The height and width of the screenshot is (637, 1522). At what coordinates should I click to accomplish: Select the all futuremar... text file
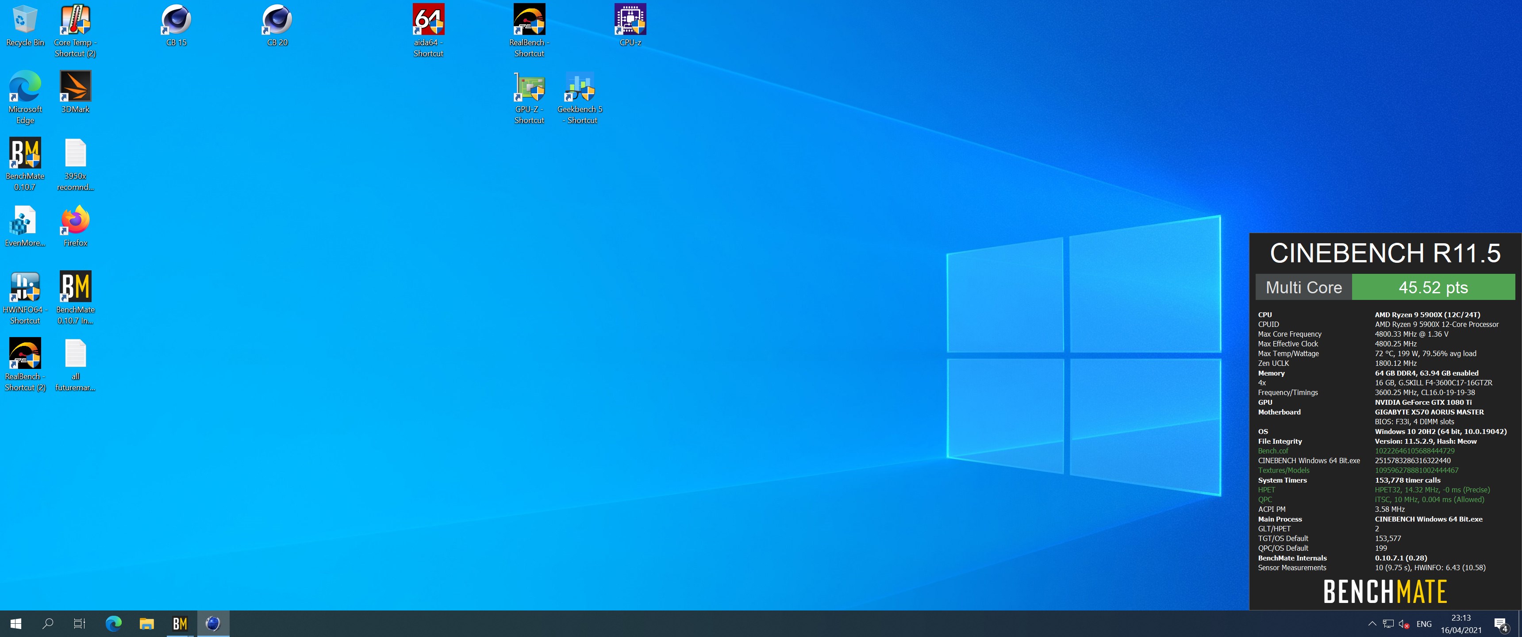75,365
